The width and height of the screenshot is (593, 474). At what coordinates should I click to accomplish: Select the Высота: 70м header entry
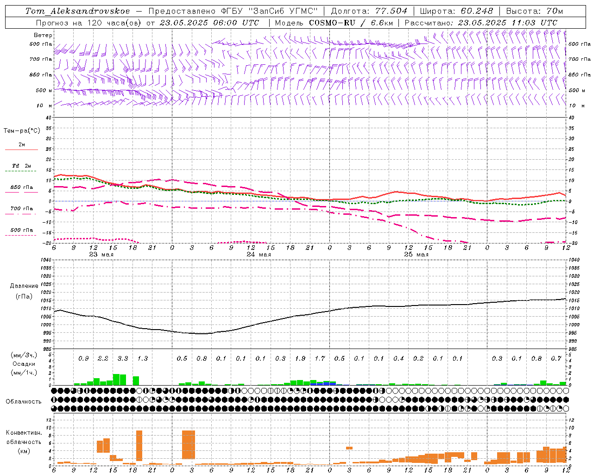point(534,11)
